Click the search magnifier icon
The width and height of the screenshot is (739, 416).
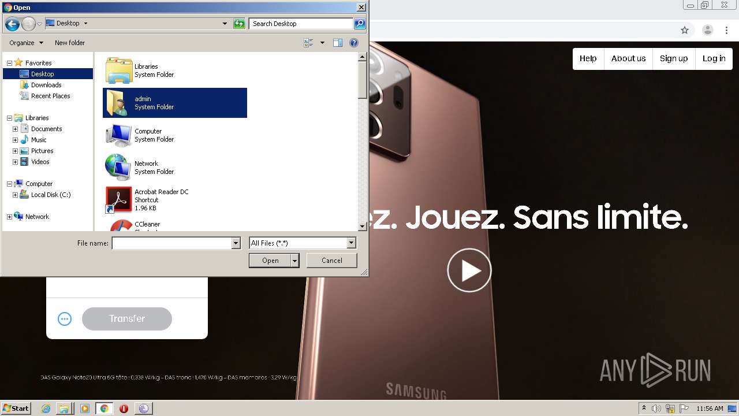click(x=360, y=24)
